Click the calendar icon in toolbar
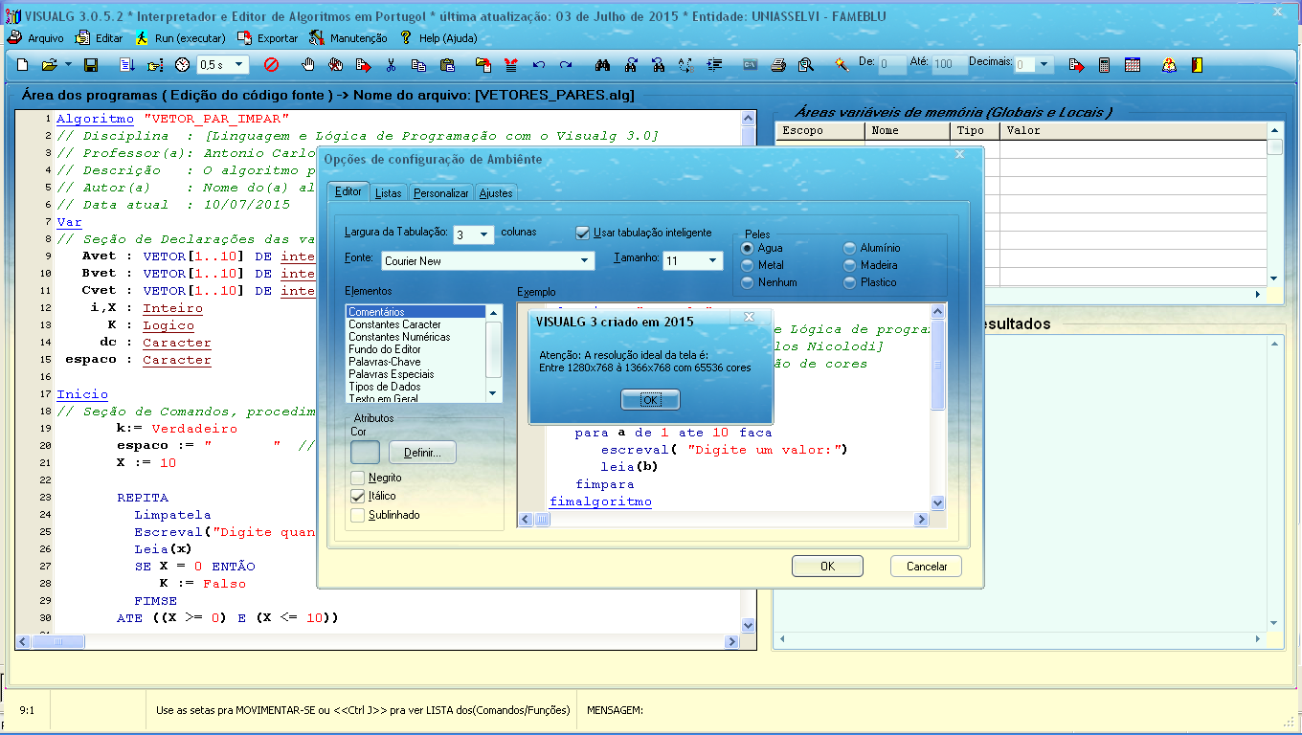Image resolution: width=1302 pixels, height=735 pixels. point(1133,65)
